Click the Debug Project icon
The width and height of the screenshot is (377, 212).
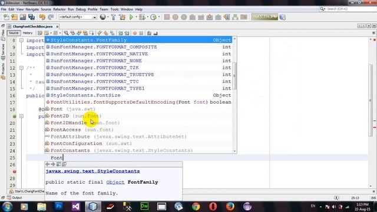coord(142,17)
